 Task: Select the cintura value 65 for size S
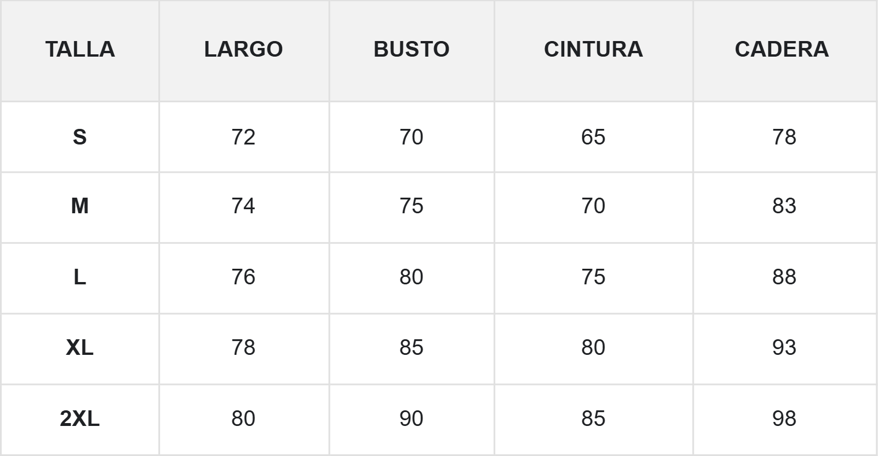(x=593, y=137)
